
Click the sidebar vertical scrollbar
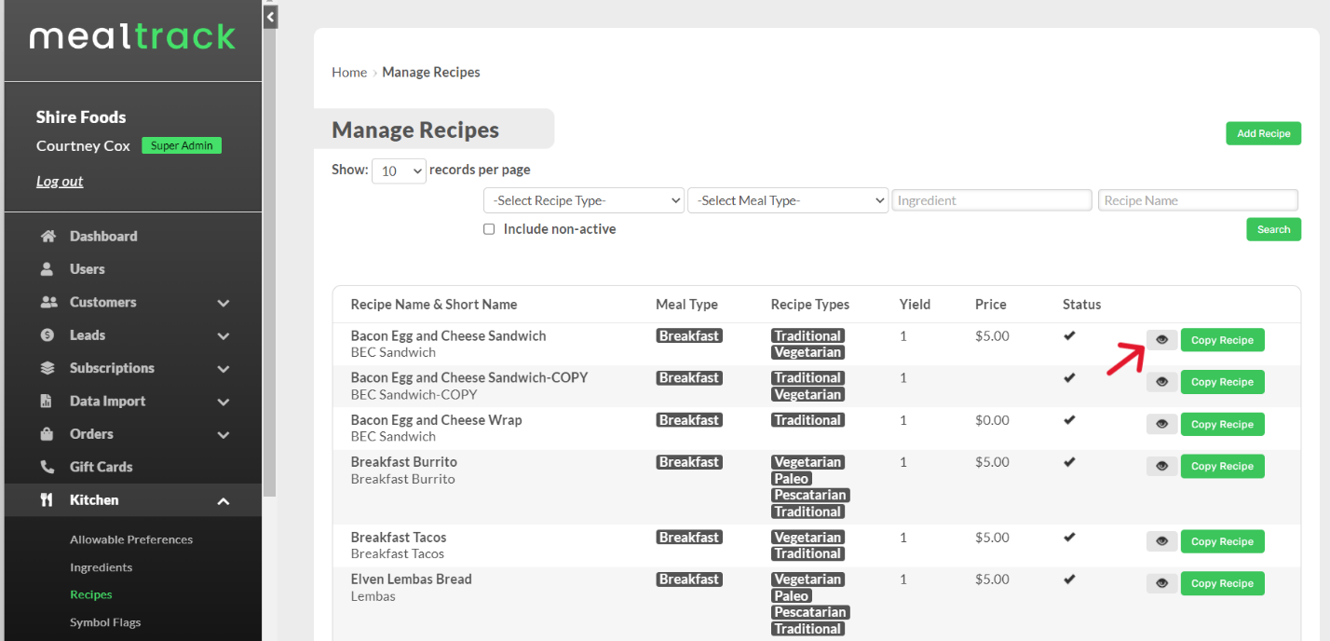point(270,261)
